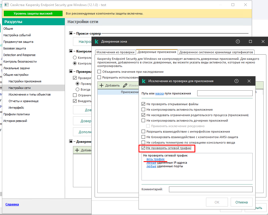The image size is (268, 215).
Task: Click the Путь или маска application path field
Action: pos(225,93)
